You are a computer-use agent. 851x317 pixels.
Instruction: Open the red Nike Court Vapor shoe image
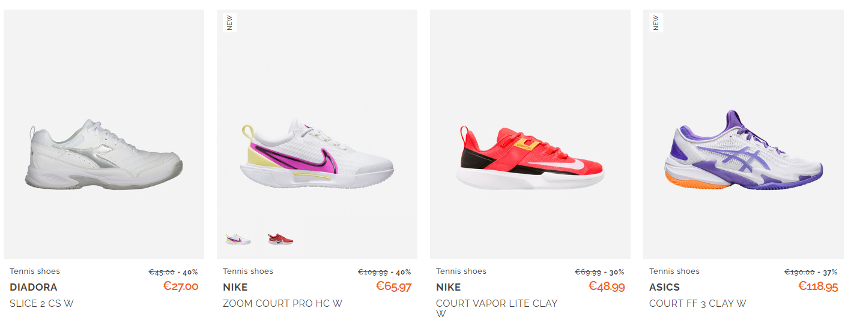click(530, 134)
